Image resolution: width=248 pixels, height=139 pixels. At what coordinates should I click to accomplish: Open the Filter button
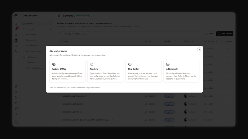[x=209, y=34]
